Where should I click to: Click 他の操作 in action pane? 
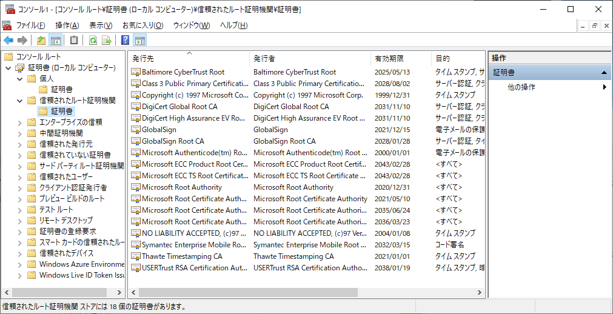click(521, 87)
